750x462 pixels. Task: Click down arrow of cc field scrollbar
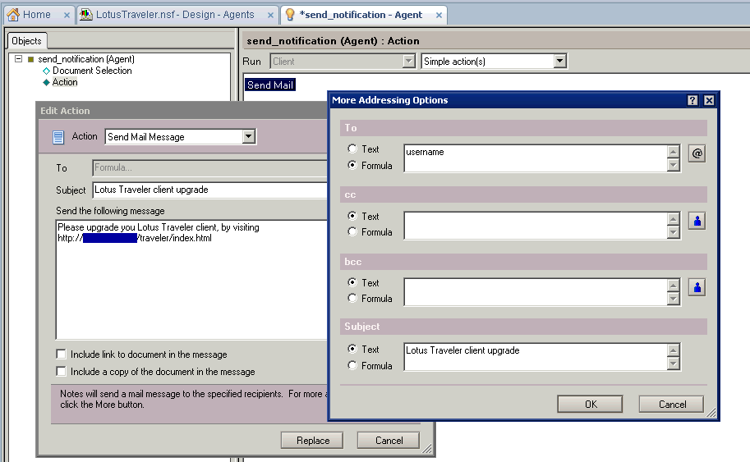coord(673,231)
